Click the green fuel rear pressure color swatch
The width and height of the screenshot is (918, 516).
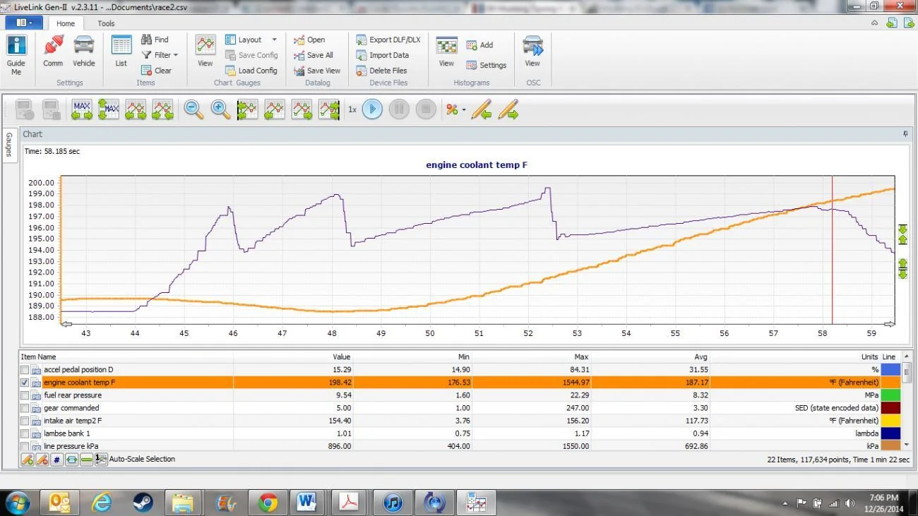coord(890,395)
